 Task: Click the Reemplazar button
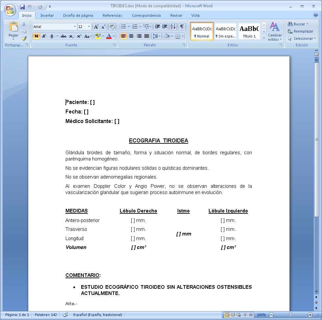[x=300, y=31]
